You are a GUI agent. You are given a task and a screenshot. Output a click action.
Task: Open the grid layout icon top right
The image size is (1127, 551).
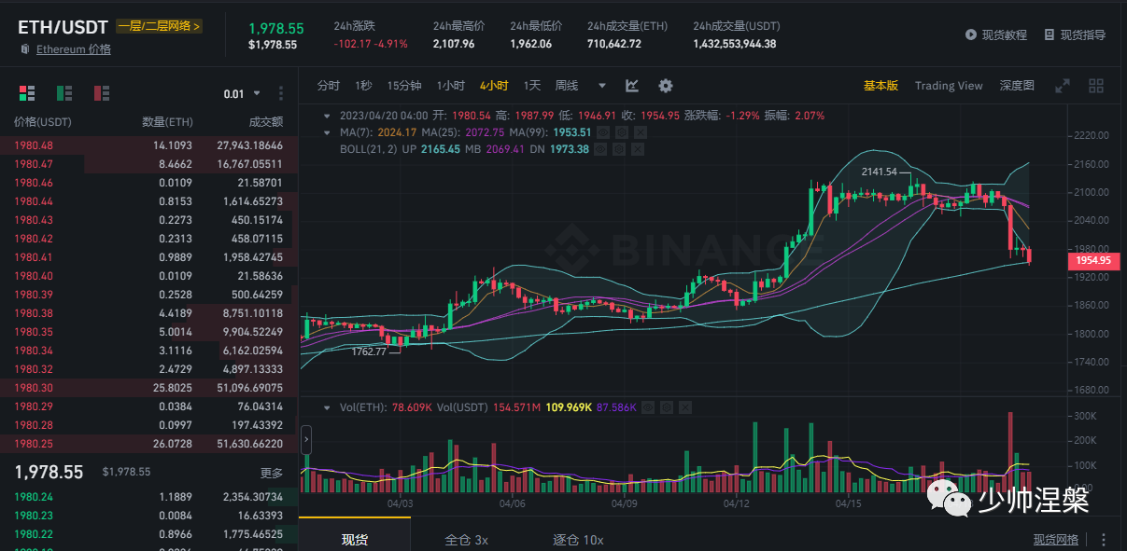click(1096, 86)
